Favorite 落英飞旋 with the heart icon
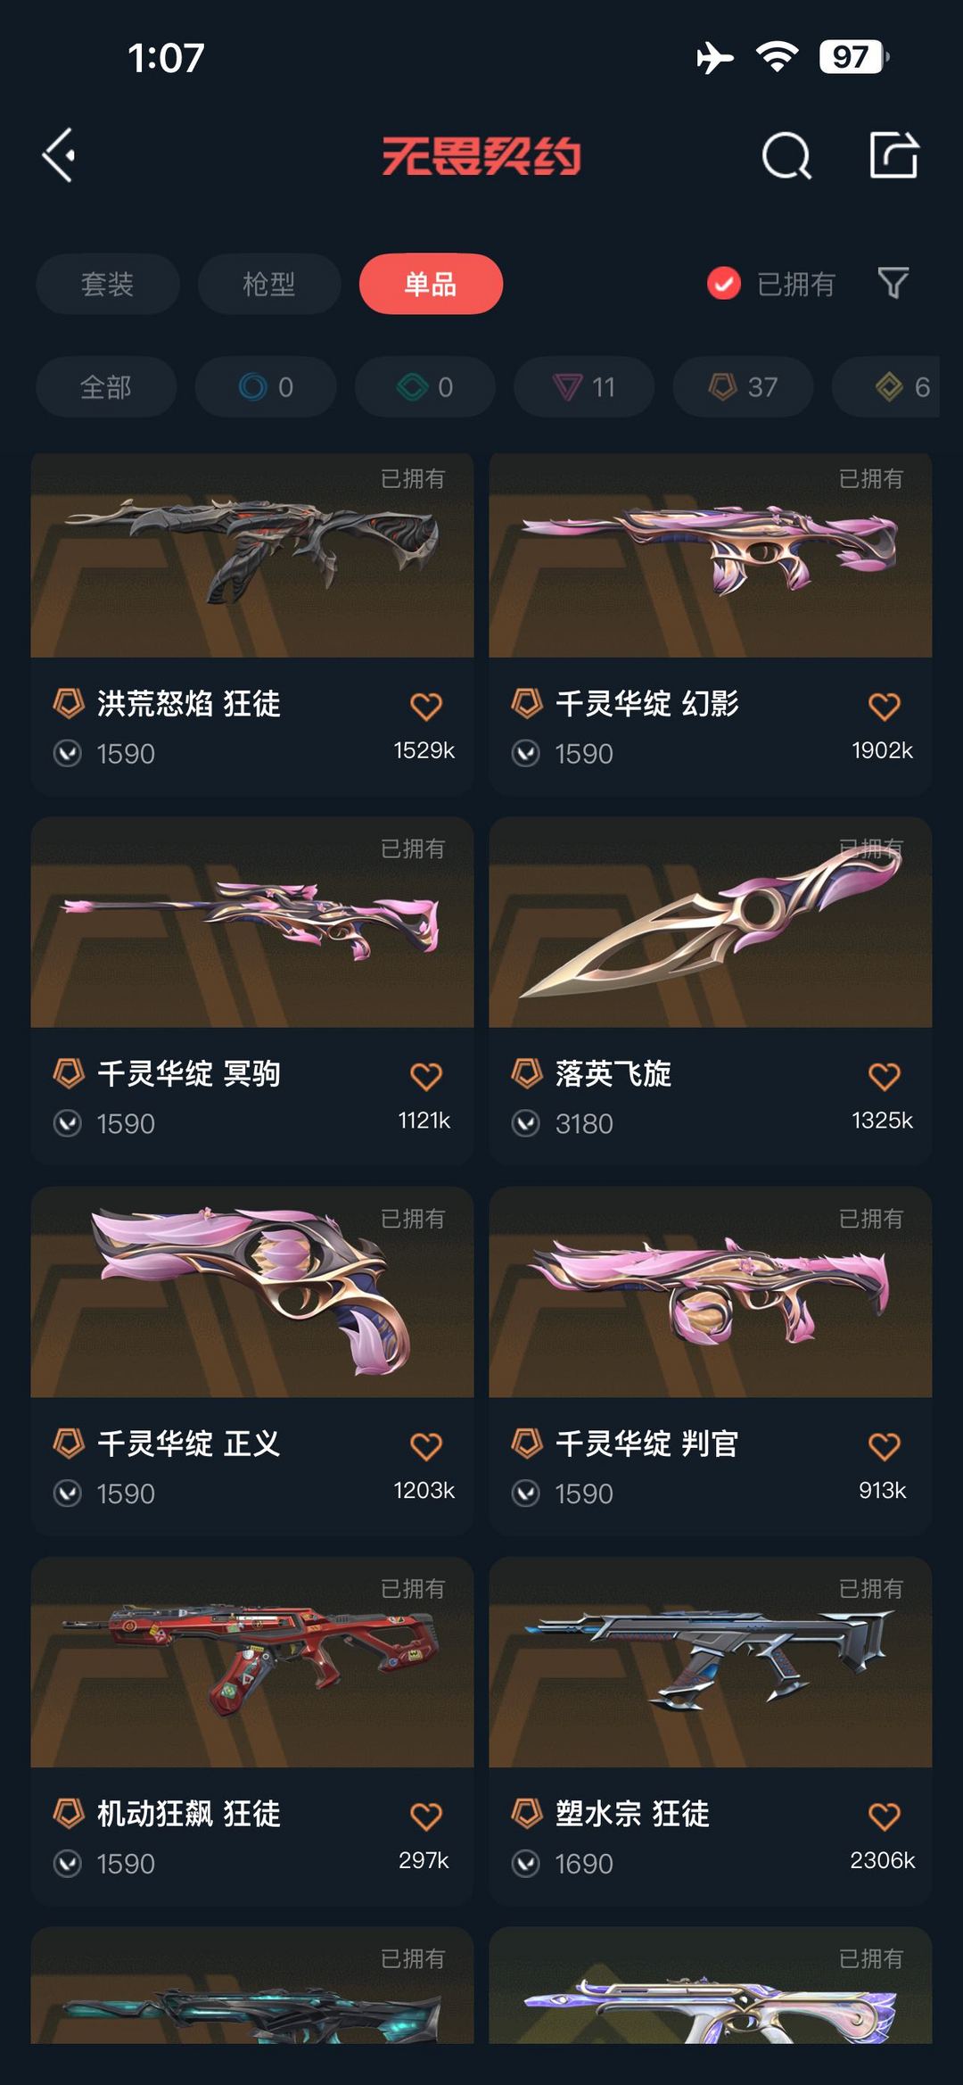Image resolution: width=963 pixels, height=2085 pixels. tap(885, 1076)
